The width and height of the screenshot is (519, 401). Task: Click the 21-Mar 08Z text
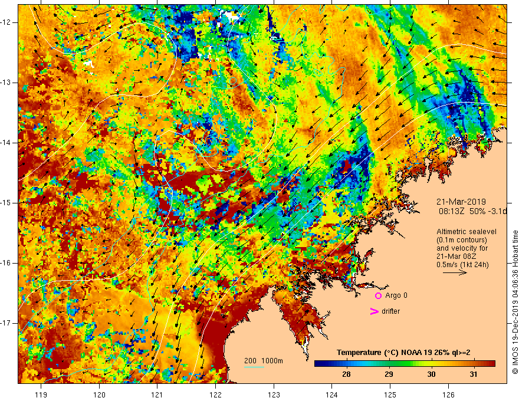tap(458, 257)
